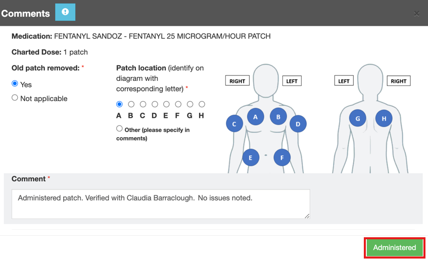The width and height of the screenshot is (428, 259).
Task: Click abdomen circle F on front diagram
Action: 282,157
